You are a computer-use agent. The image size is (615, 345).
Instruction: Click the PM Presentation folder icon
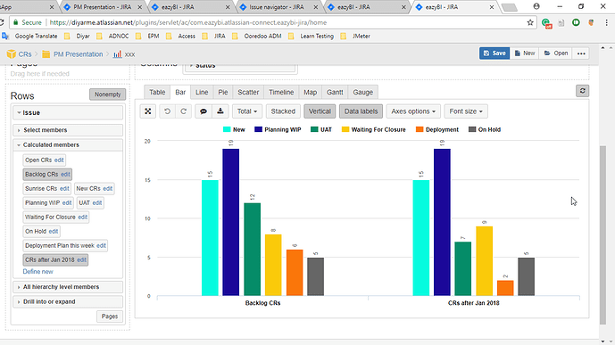click(x=46, y=54)
